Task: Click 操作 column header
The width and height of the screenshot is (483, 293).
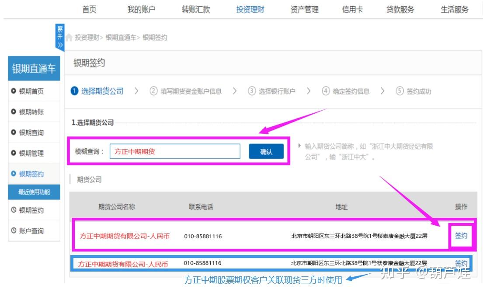Action: click(461, 207)
